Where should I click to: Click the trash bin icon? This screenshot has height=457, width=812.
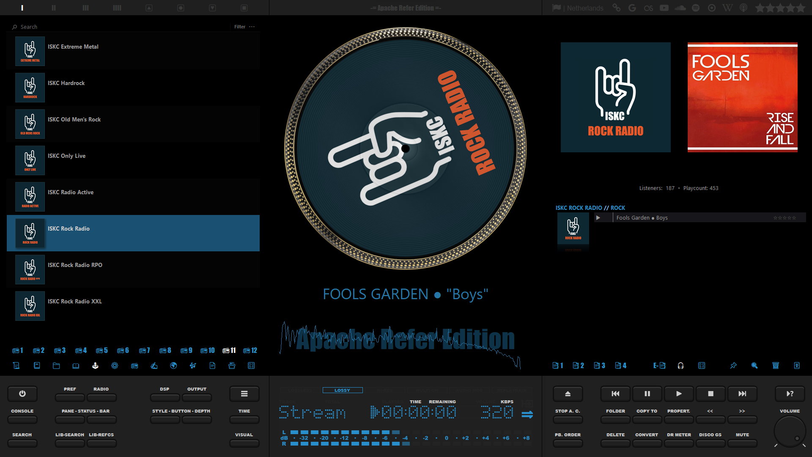pyautogui.click(x=776, y=366)
